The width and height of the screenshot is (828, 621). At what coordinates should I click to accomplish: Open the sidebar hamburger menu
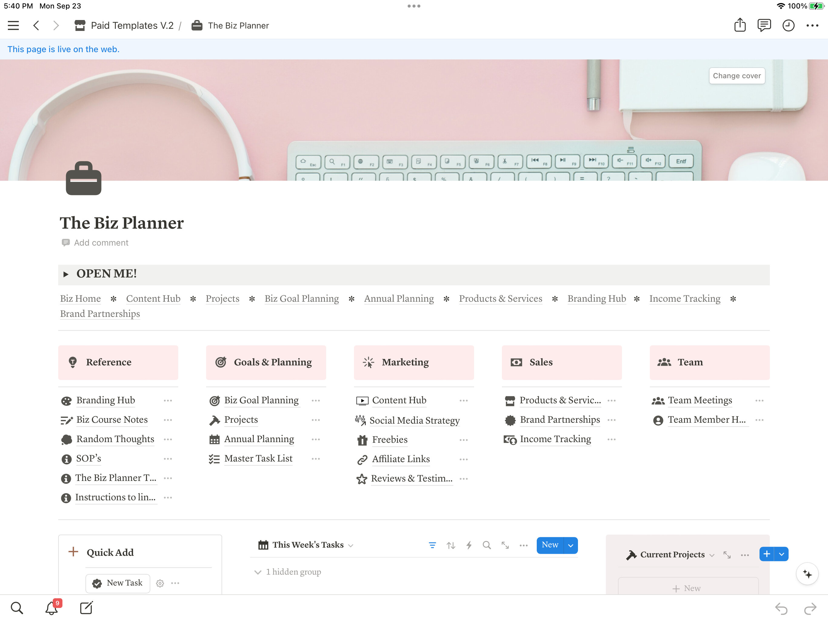click(13, 25)
